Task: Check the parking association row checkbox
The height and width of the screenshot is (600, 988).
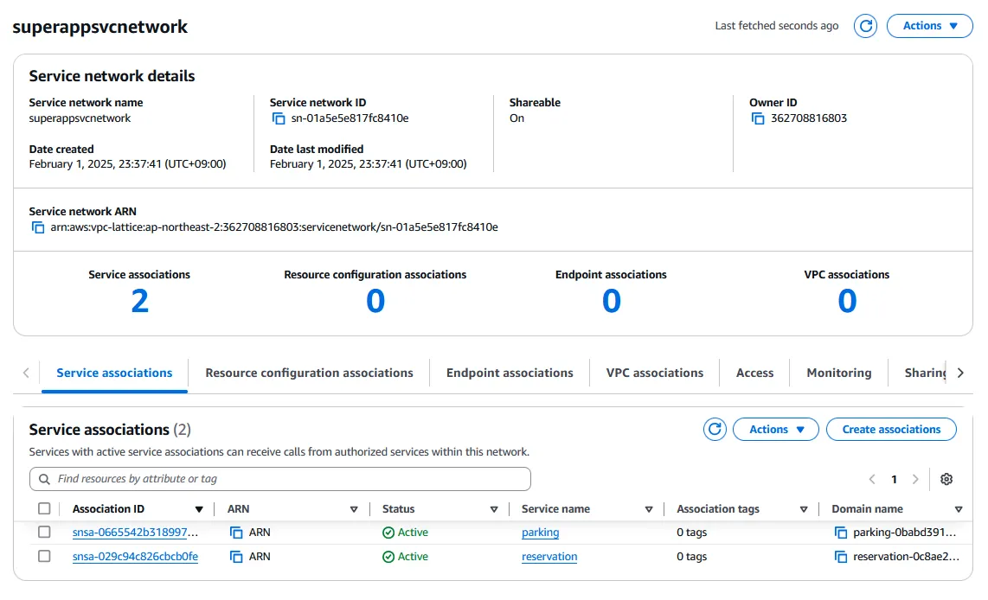Action: 44,533
